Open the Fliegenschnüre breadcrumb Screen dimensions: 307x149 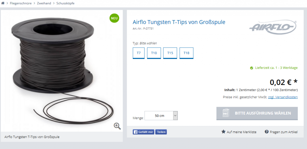(x=21, y=3)
